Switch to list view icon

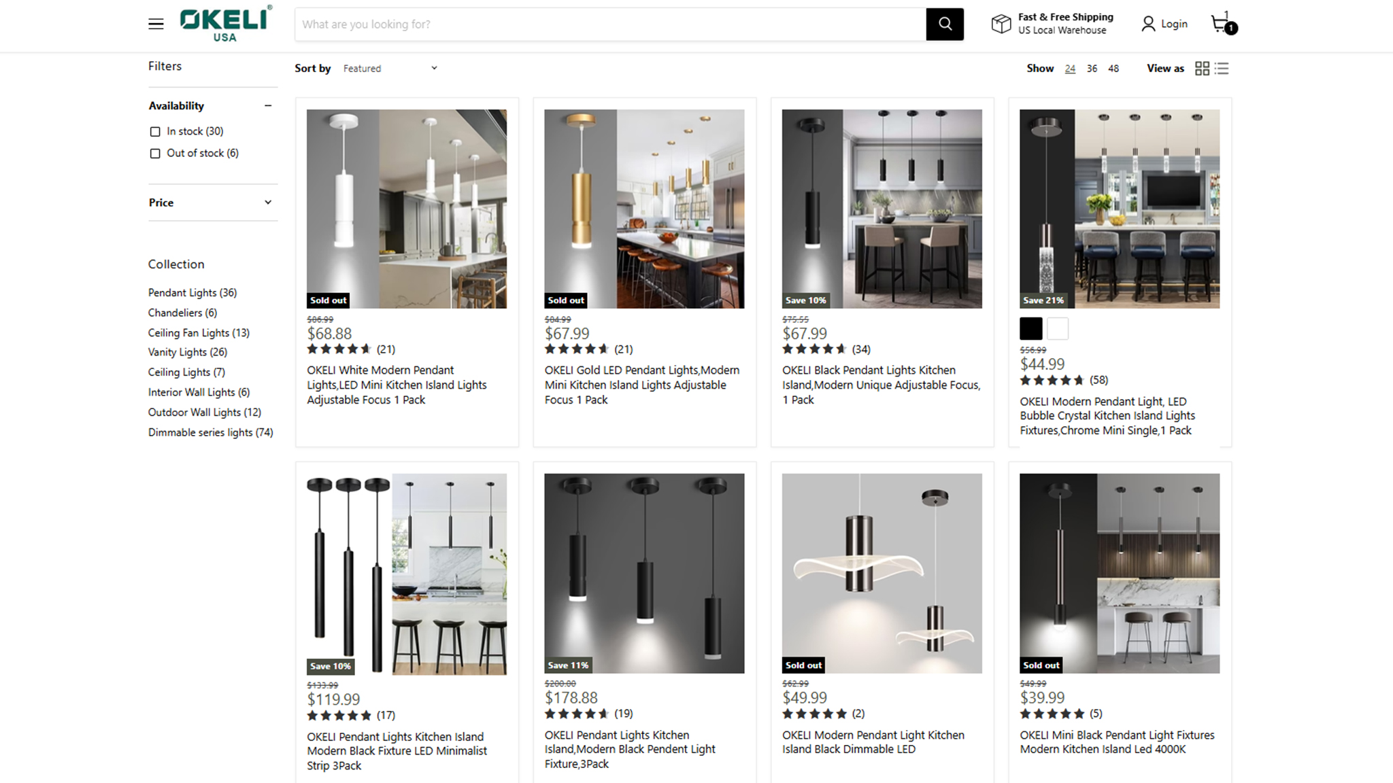(1222, 69)
